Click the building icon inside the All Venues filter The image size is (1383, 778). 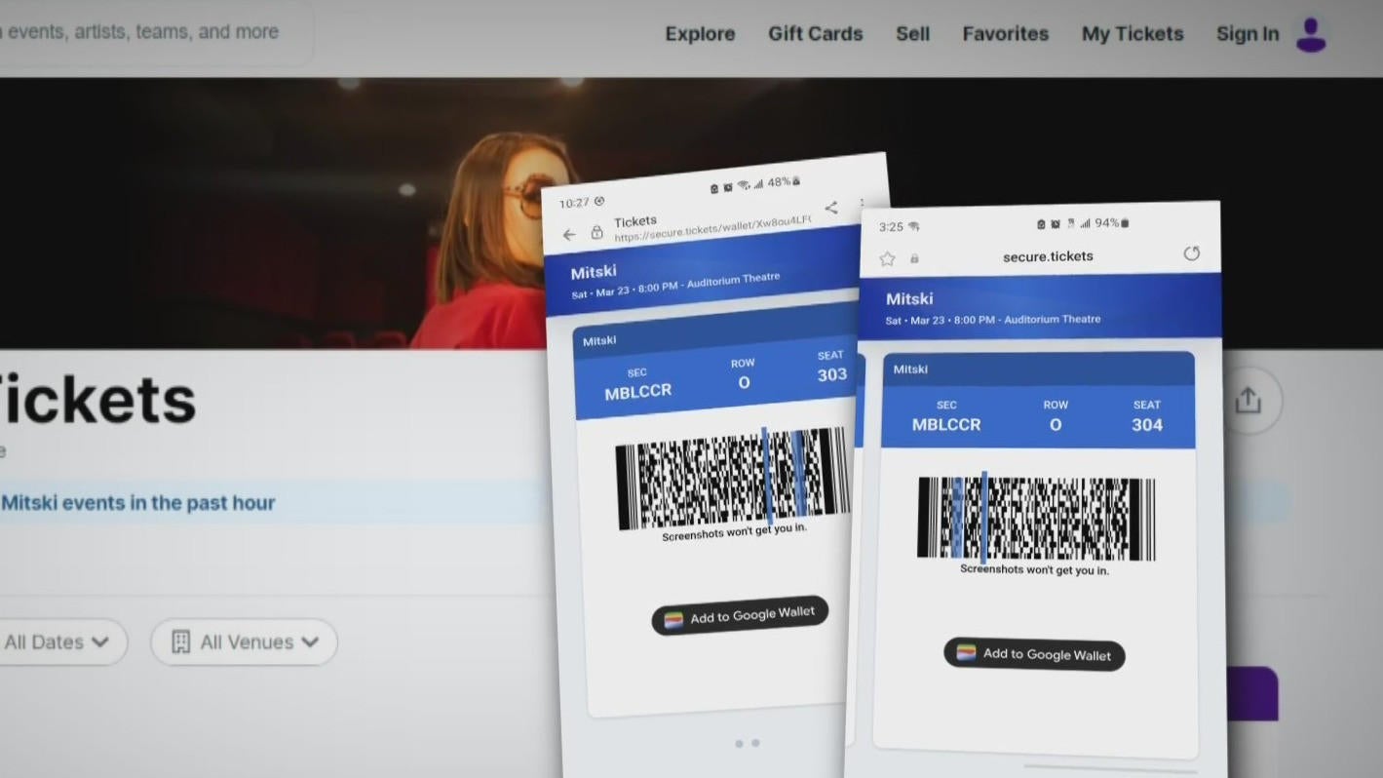pyautogui.click(x=180, y=642)
